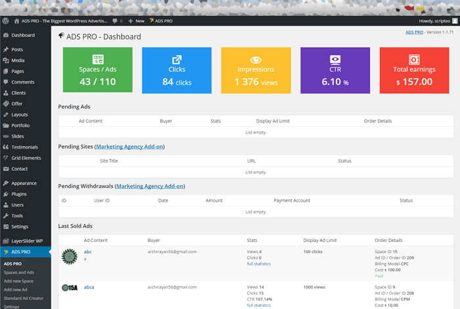Click the CTR tile icon
The height and width of the screenshot is (309, 460).
point(335,59)
